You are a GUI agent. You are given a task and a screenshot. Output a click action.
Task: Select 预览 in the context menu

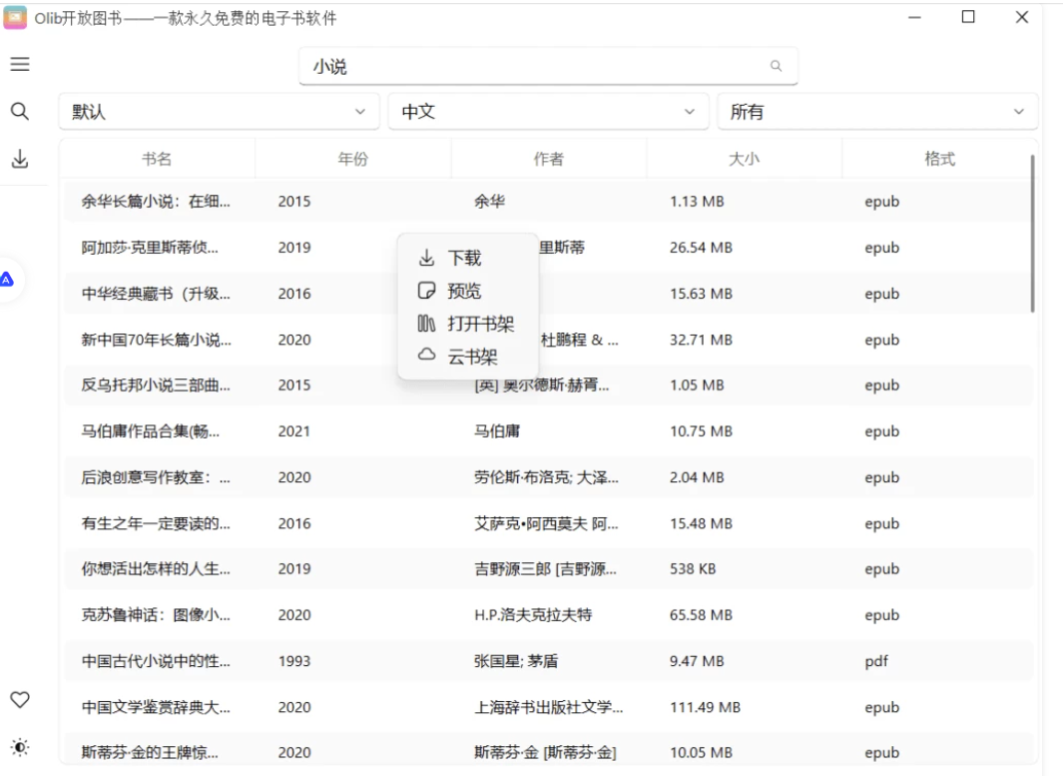click(464, 292)
